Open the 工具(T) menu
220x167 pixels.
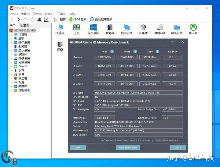pyautogui.click(x=62, y=14)
